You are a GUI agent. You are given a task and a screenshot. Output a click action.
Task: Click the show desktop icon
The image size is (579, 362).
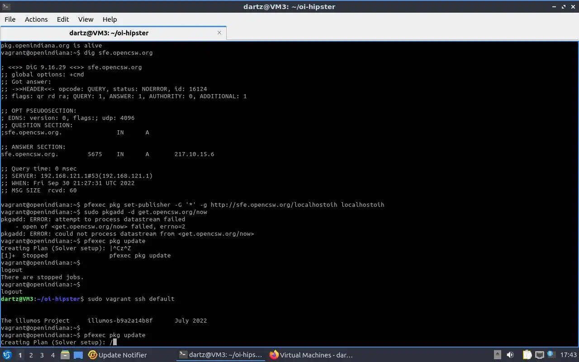[x=78, y=355]
